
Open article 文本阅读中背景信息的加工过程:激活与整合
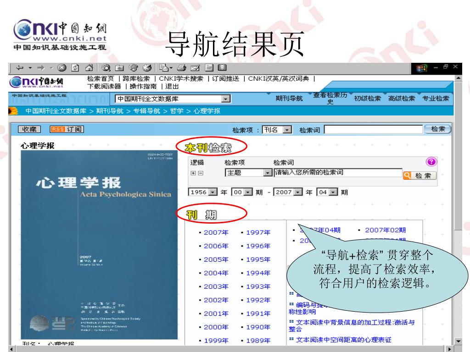click(352, 326)
